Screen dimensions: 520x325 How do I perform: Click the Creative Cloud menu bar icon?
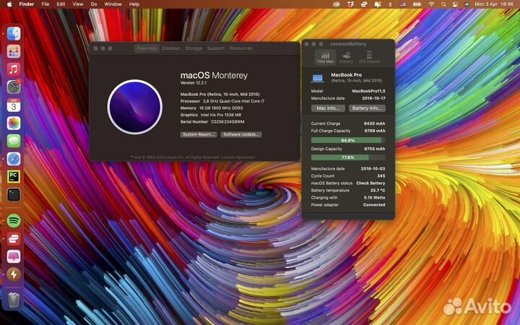337,4
